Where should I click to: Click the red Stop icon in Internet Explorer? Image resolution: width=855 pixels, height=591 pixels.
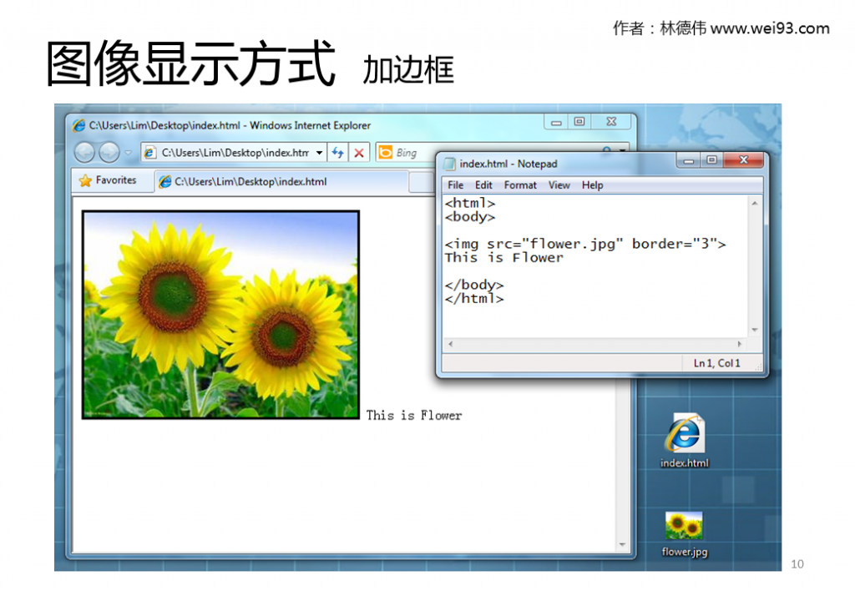click(x=359, y=153)
